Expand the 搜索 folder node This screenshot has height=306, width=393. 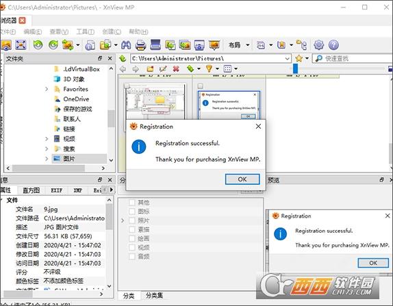coord(47,149)
